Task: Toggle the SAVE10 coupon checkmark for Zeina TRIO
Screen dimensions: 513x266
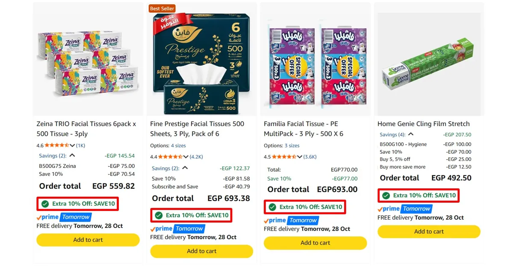Action: pyautogui.click(x=45, y=204)
